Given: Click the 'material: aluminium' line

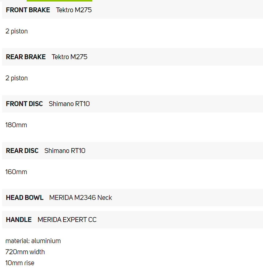Looking at the screenshot, I should (33, 241).
